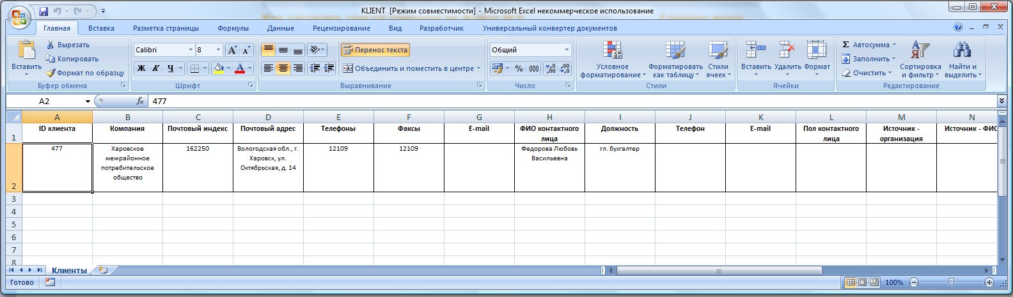Image resolution: width=1013 pixels, height=297 pixels.
Task: Open the Calibri font name dropdown
Action: [191, 50]
